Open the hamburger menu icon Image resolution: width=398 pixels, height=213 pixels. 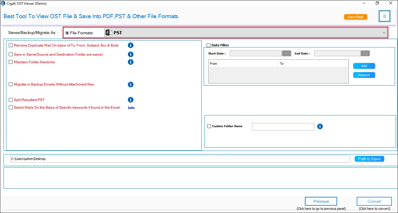[x=385, y=16]
